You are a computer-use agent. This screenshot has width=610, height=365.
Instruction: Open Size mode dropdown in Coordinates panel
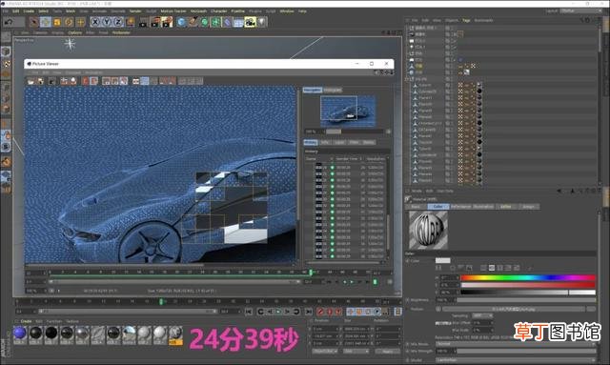pyautogui.click(x=356, y=352)
